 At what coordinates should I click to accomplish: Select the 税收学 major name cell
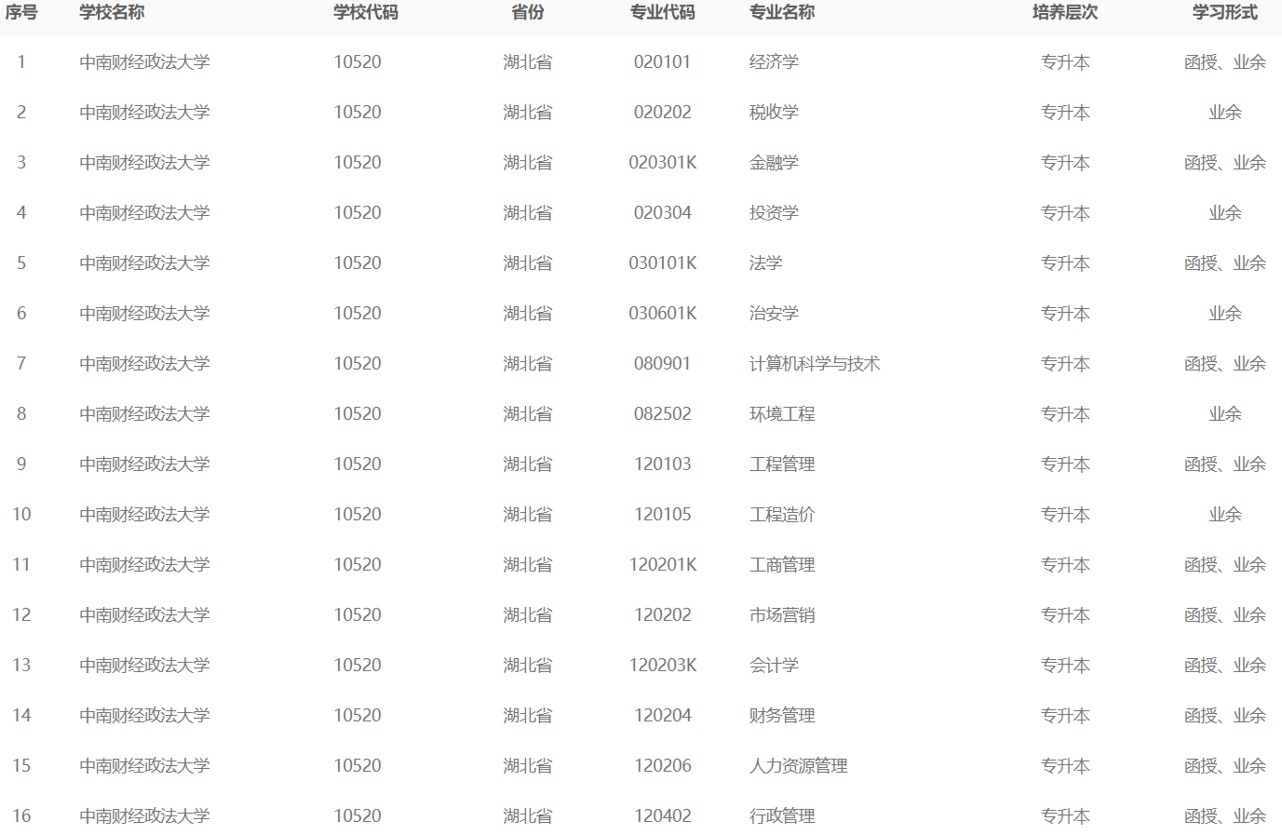coord(774,113)
